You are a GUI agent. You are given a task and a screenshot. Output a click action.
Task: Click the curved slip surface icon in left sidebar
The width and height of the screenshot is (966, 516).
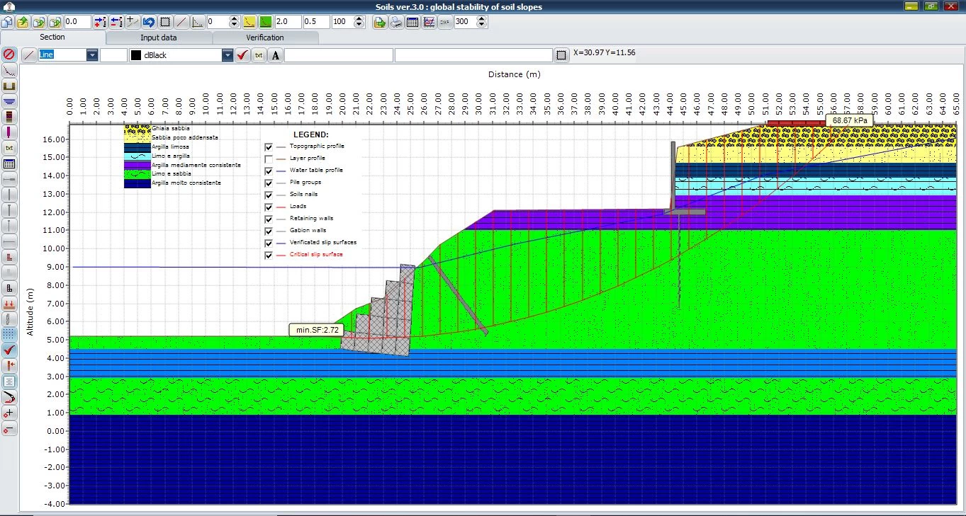pos(9,397)
